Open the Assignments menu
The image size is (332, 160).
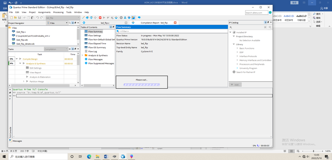click(x=44, y=12)
